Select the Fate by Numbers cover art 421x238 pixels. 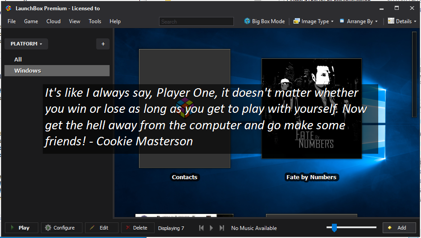(x=311, y=108)
